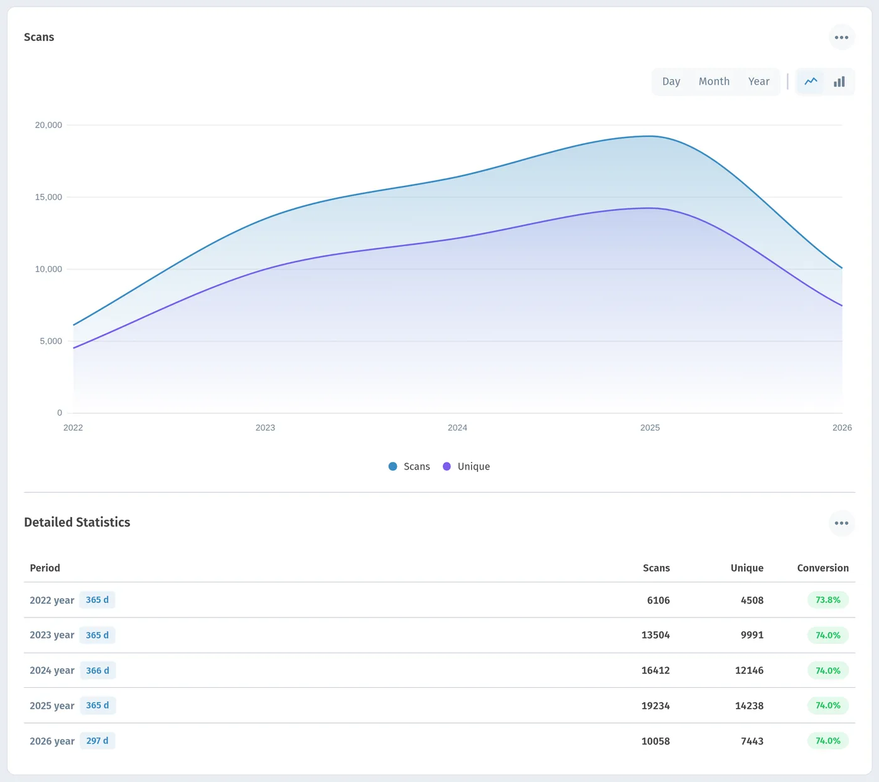Click the 297 d badge for 2026
Screen dimensions: 879x782
97,741
